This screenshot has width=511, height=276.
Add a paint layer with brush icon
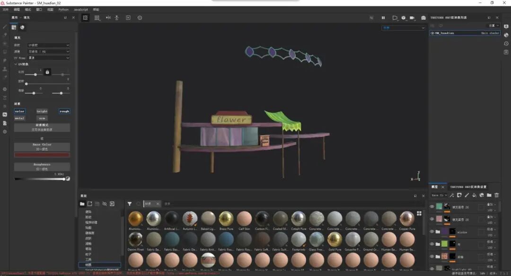click(x=467, y=195)
